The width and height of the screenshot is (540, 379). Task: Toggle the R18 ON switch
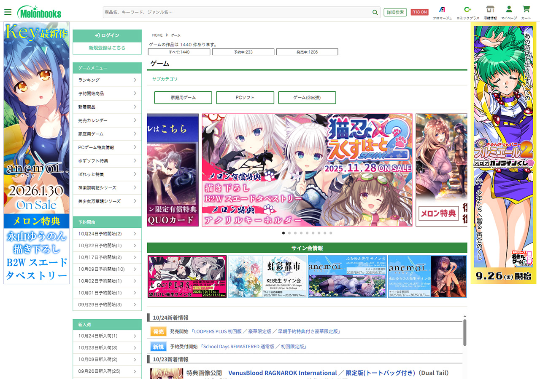coord(419,12)
